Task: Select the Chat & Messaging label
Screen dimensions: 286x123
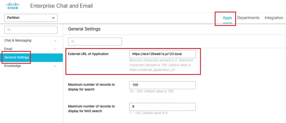Action: (18, 40)
